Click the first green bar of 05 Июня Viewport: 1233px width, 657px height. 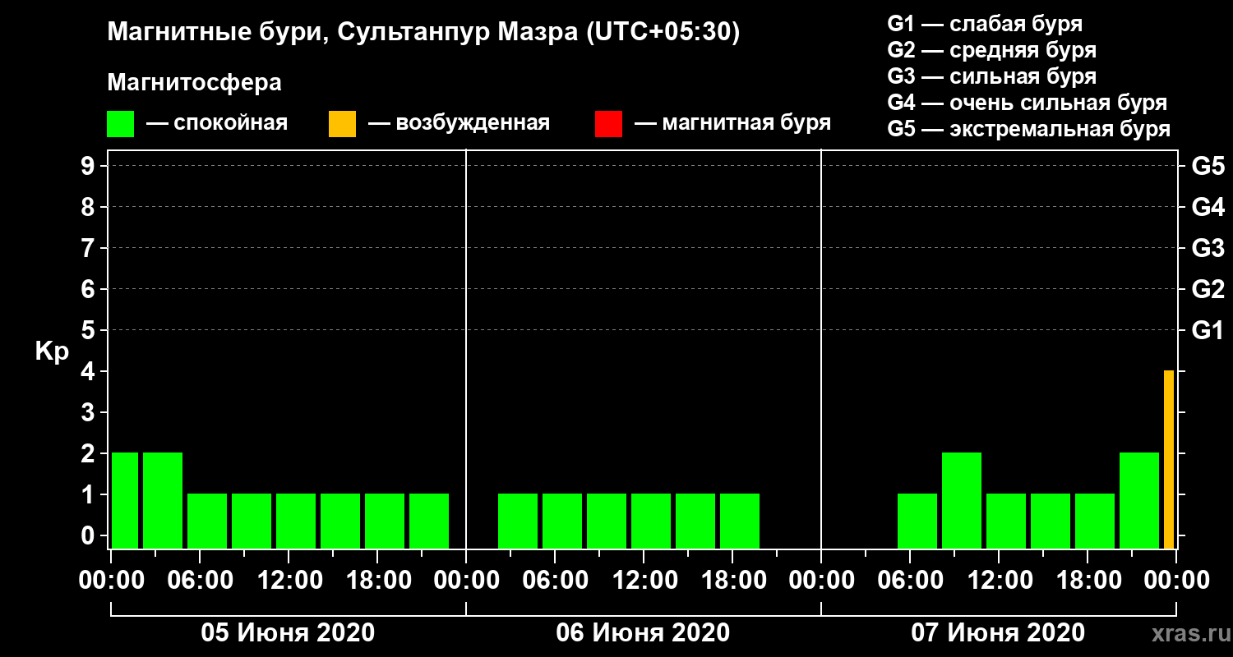coord(125,501)
